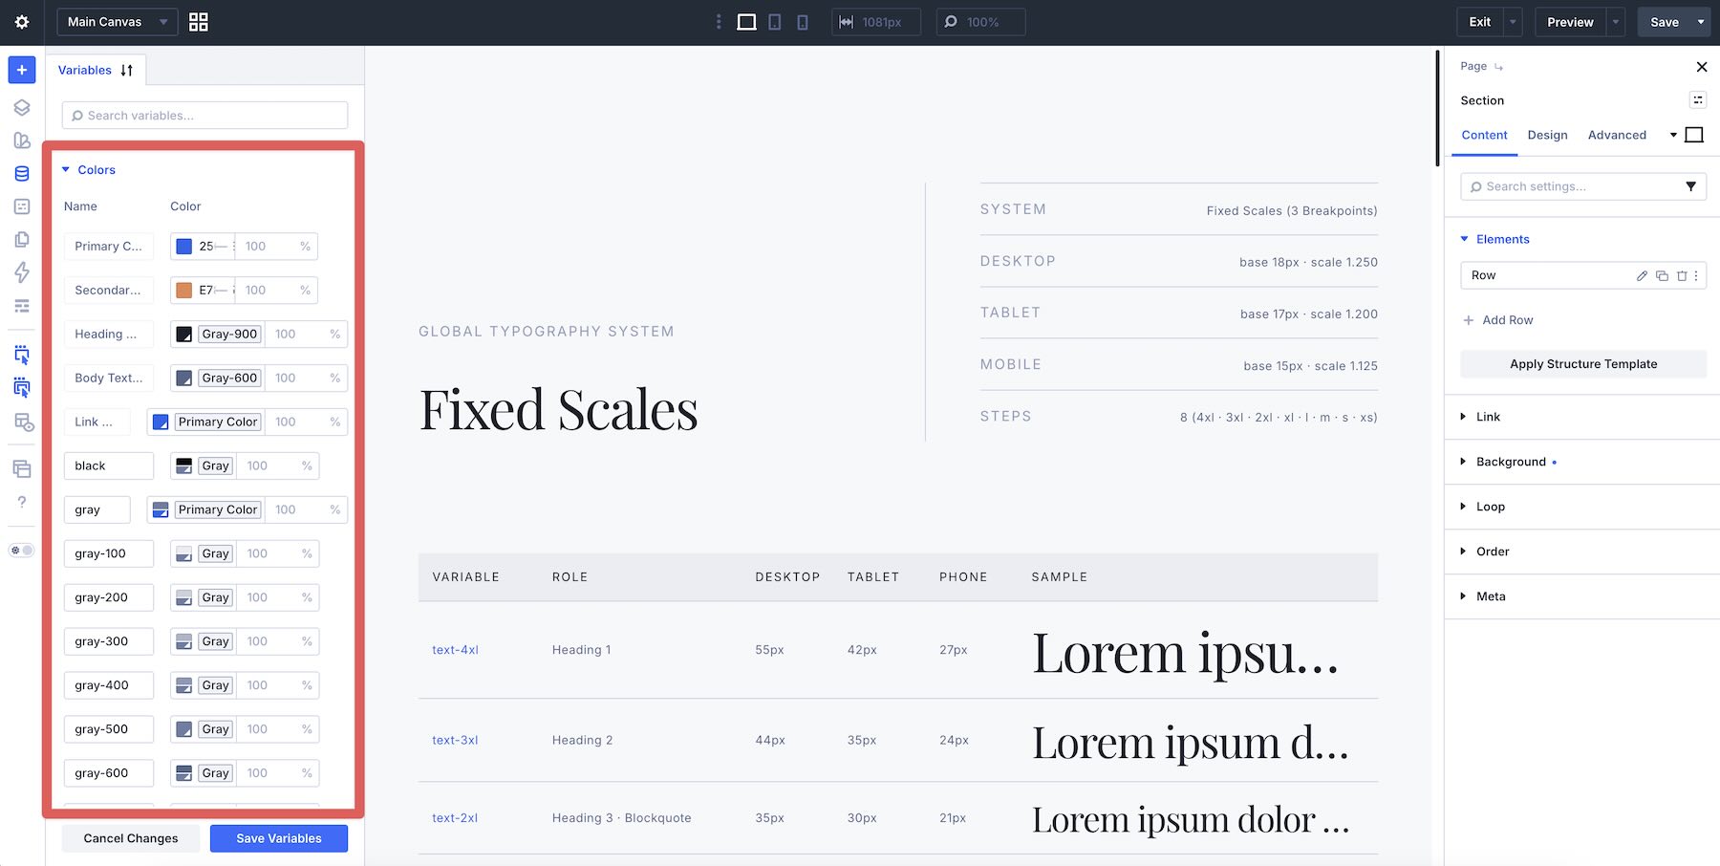Open the three-dot view options menu
The width and height of the screenshot is (1720, 866).
pyautogui.click(x=719, y=22)
